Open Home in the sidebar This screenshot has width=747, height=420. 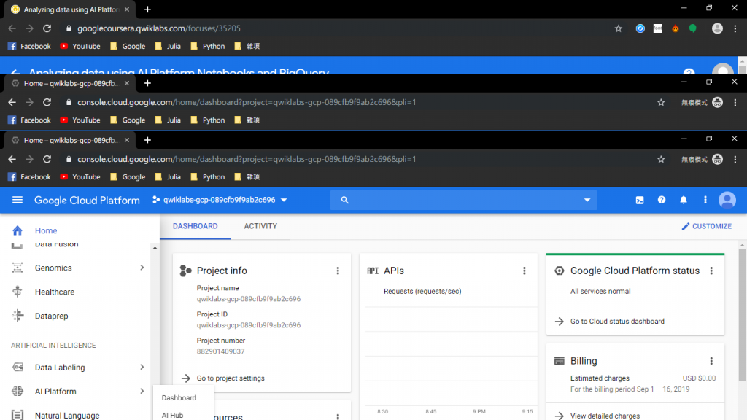point(46,230)
